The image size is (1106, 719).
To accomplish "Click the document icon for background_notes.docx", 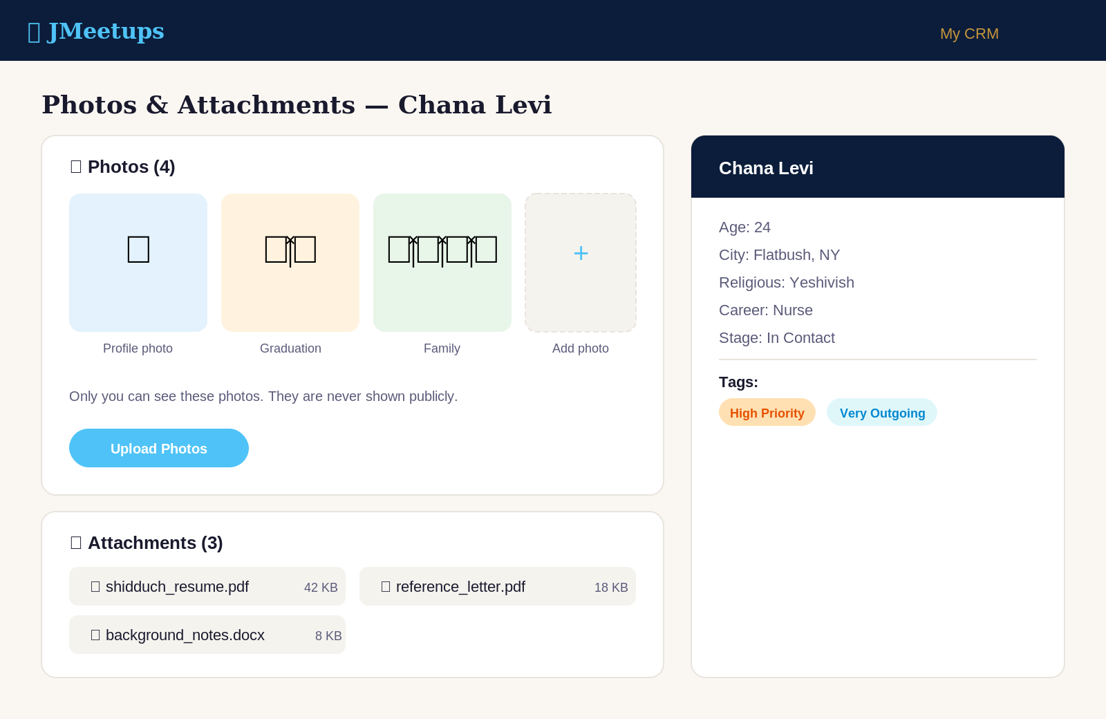I will point(95,635).
